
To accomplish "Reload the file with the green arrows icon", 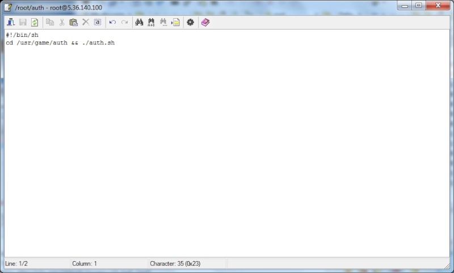I will click(x=35, y=22).
